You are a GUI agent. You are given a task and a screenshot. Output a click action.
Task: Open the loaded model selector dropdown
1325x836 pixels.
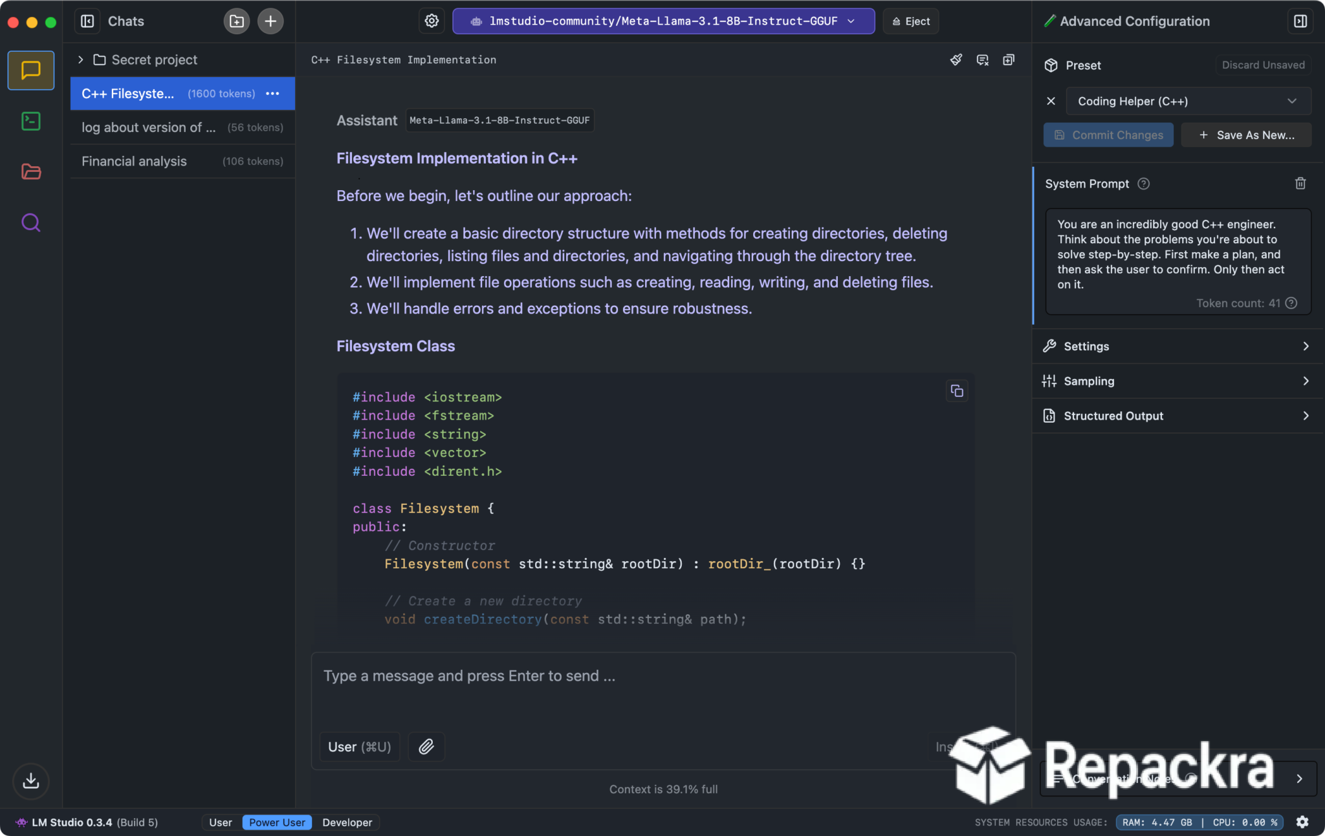coord(664,21)
